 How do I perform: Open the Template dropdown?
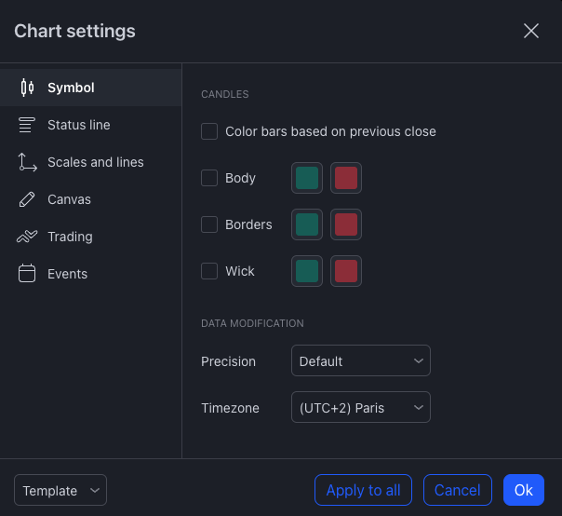click(x=60, y=490)
